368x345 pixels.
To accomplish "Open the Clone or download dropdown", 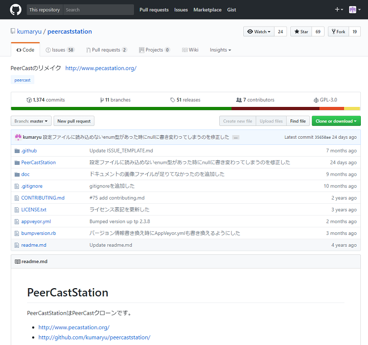I will [336, 121].
